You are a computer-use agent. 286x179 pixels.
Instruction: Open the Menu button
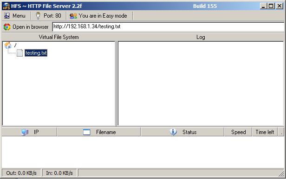[x=15, y=16]
